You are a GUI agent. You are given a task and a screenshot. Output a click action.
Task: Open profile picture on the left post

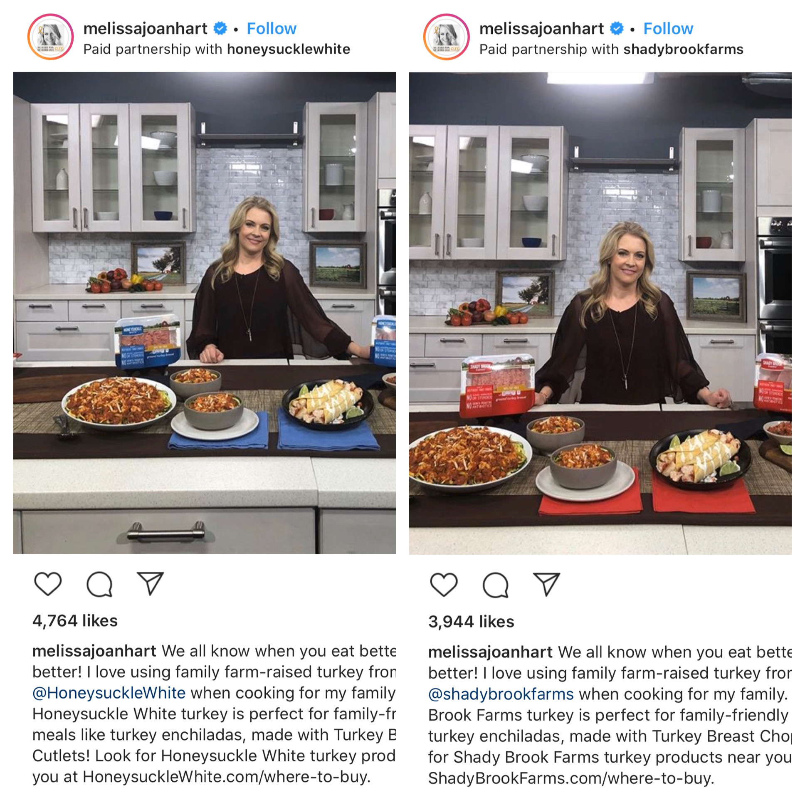(x=50, y=37)
